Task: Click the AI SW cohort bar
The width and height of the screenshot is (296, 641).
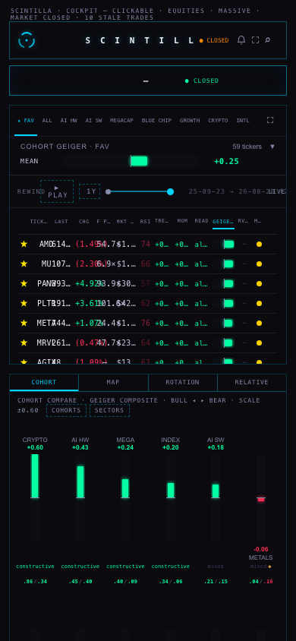Action: pos(216,491)
